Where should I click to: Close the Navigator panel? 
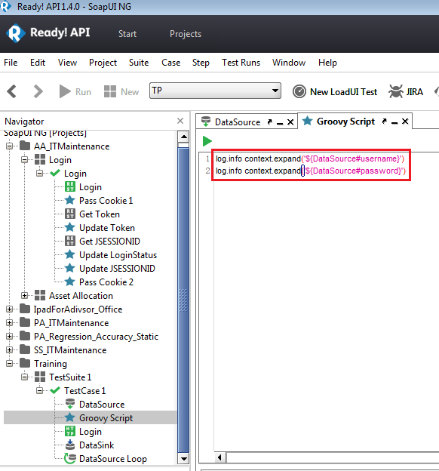[x=180, y=121]
